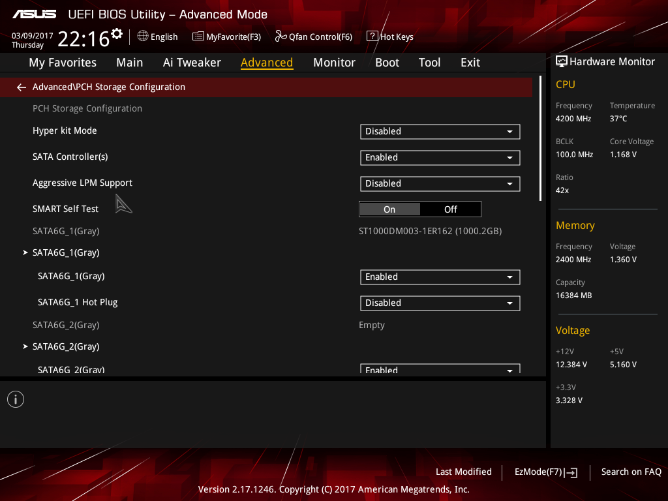Click the Advanced\PCH Storage Configuration breadcrumb

pyautogui.click(x=109, y=87)
